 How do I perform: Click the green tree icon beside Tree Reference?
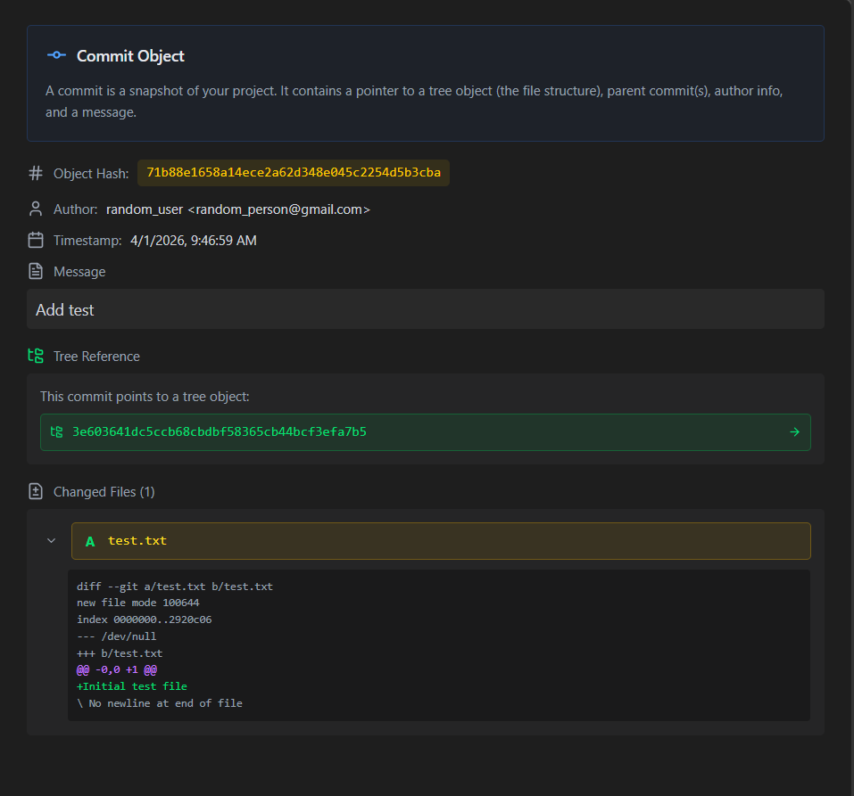coord(36,356)
